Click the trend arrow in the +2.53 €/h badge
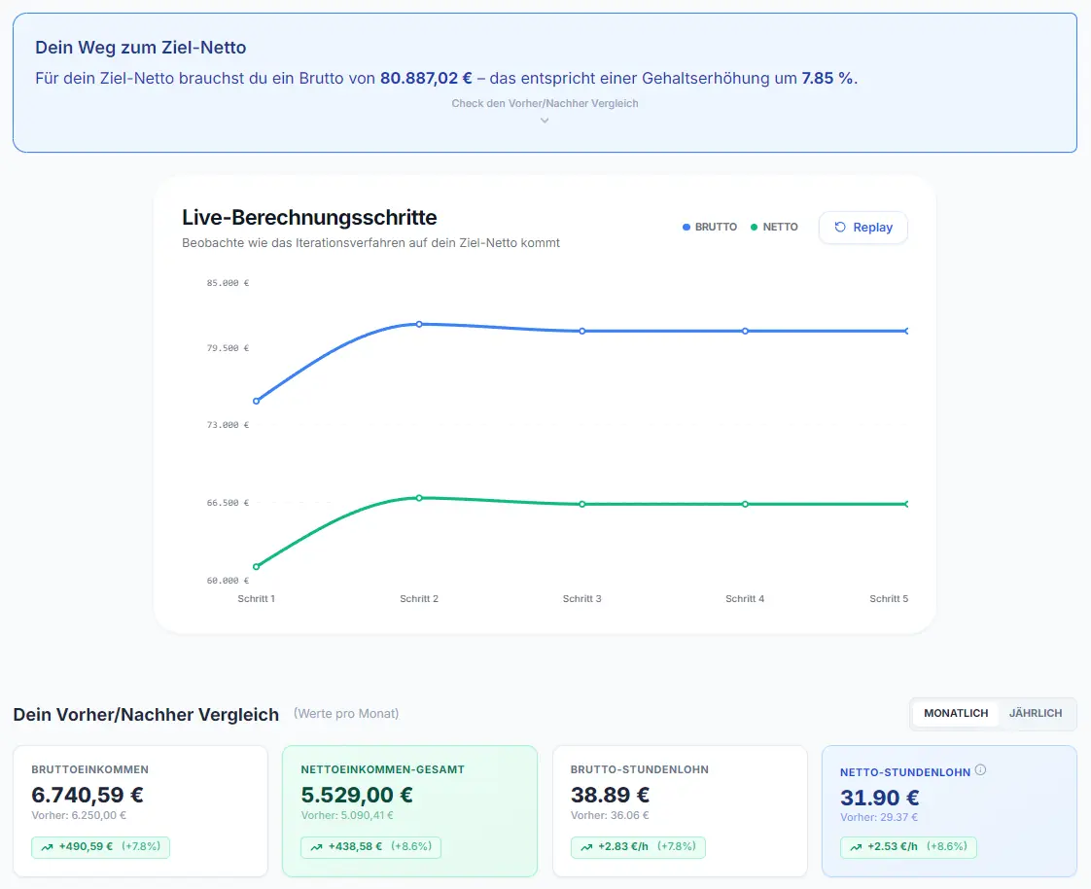1091x889 pixels. pyautogui.click(x=856, y=847)
